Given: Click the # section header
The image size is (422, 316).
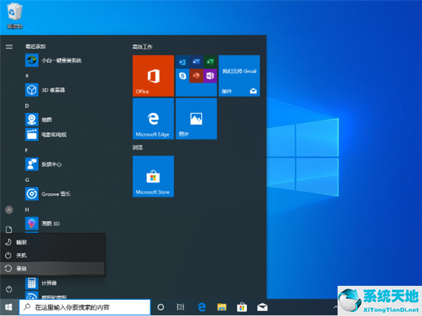Looking at the screenshot, I should pos(27,76).
